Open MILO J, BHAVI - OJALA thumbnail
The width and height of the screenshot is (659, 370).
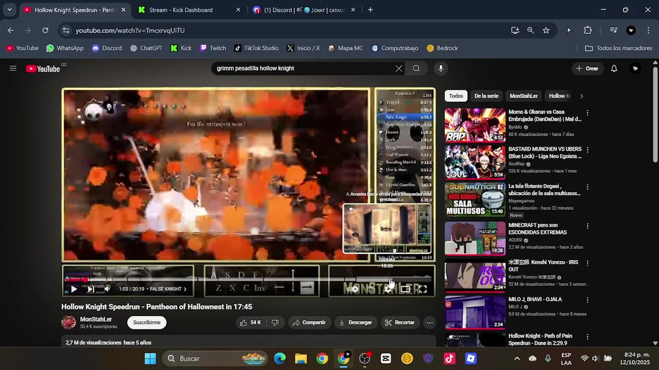[x=475, y=312]
